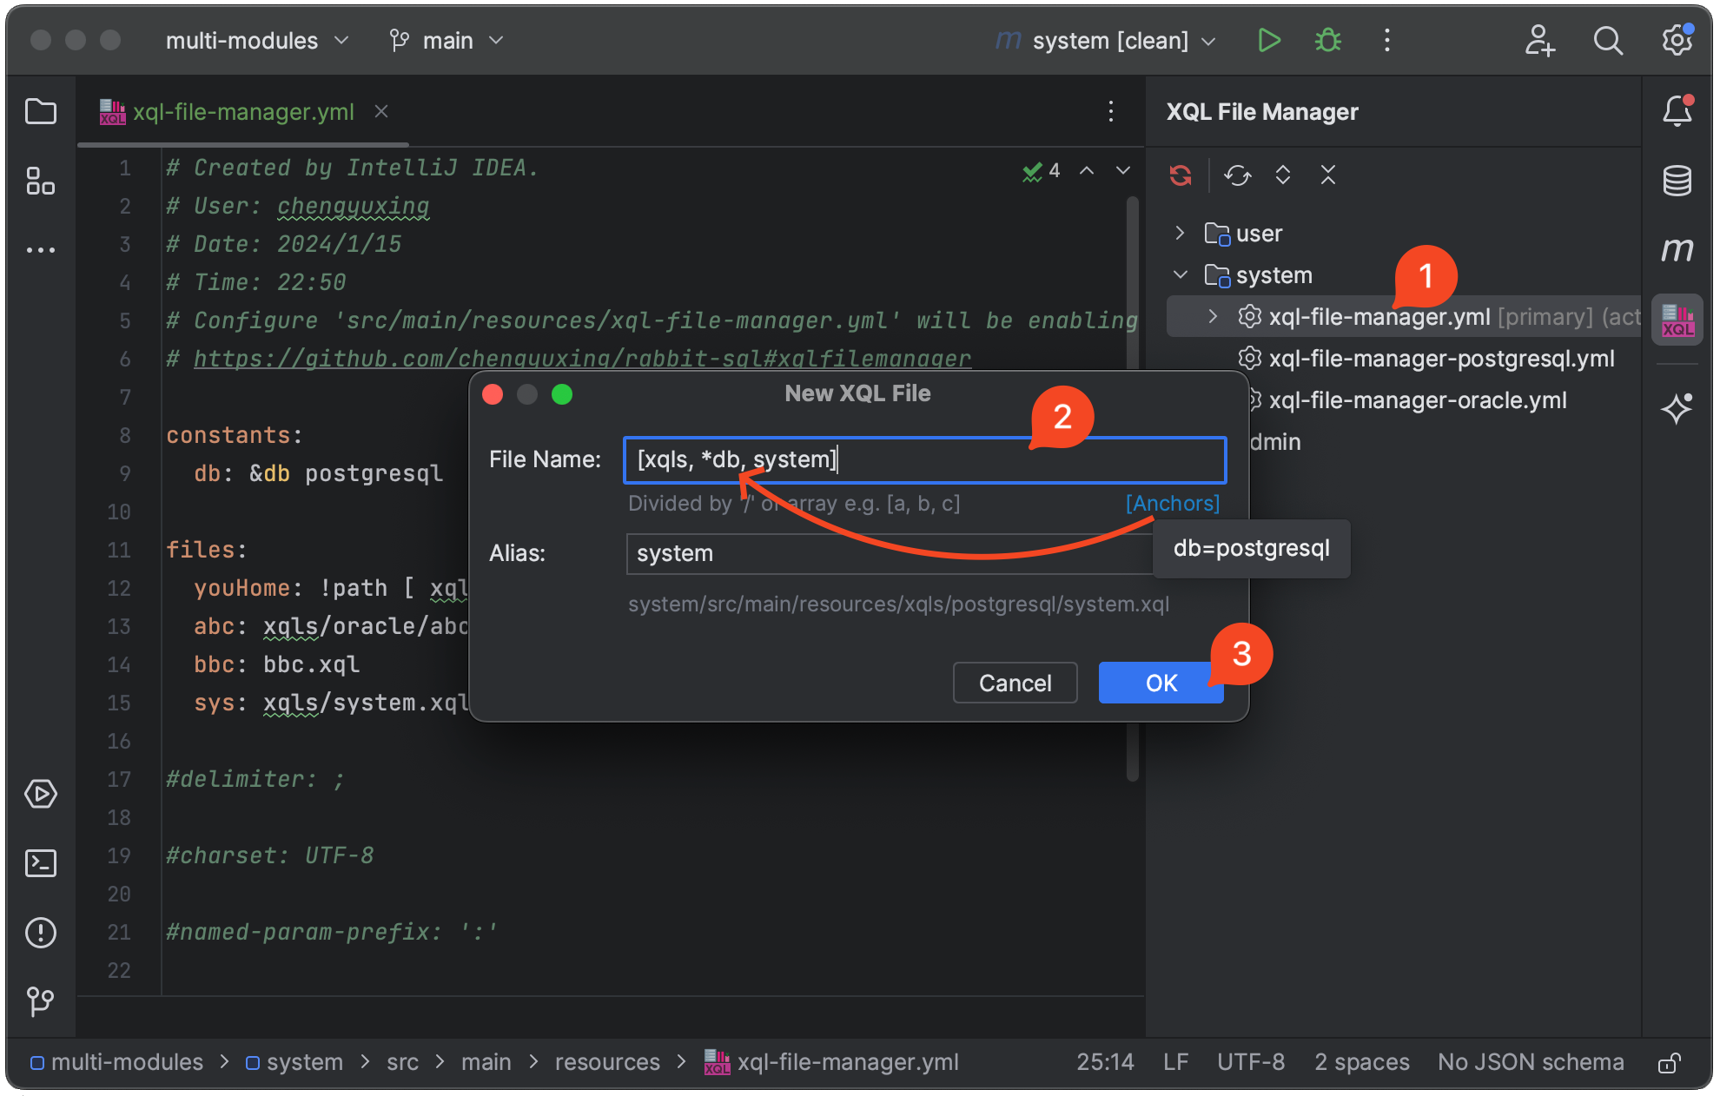Open the Database tool window
The height and width of the screenshot is (1096, 1720).
[1677, 181]
